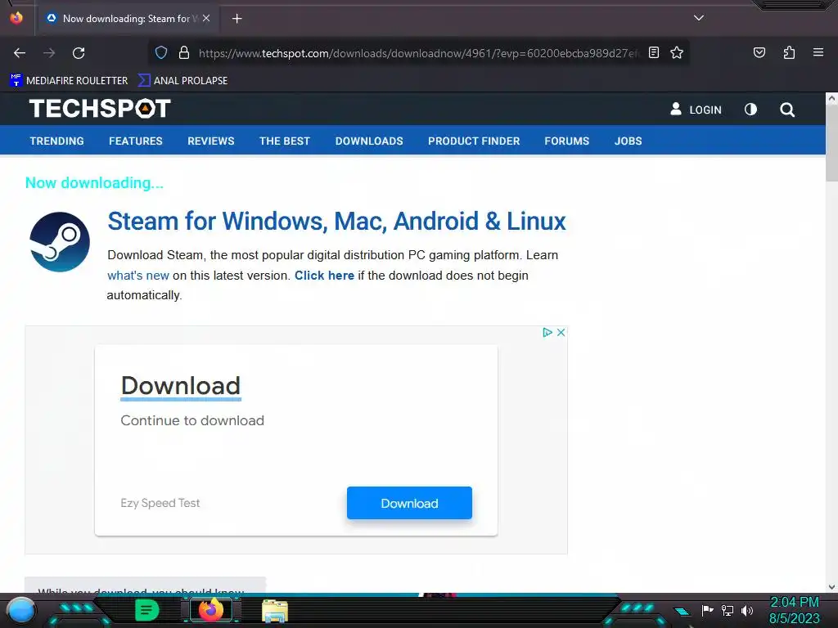
Task: Open the FEATURES menu item
Action: coord(136,141)
